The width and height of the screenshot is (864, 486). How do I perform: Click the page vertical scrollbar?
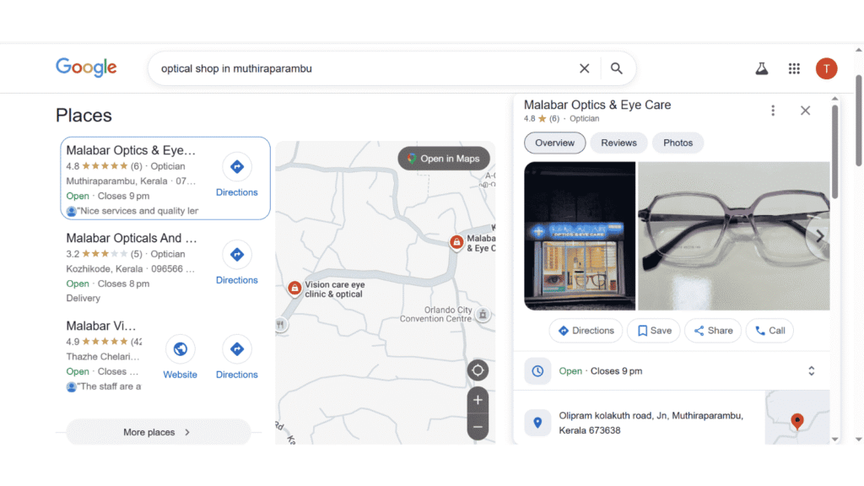(858, 120)
